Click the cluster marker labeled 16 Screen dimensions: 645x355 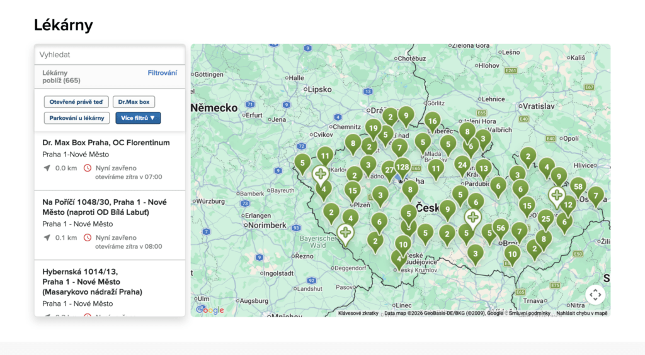[432, 122]
